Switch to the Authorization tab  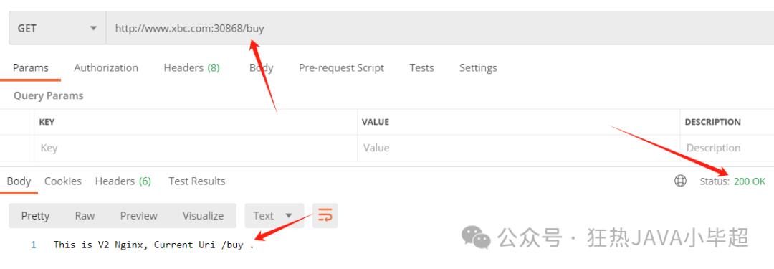click(x=106, y=67)
